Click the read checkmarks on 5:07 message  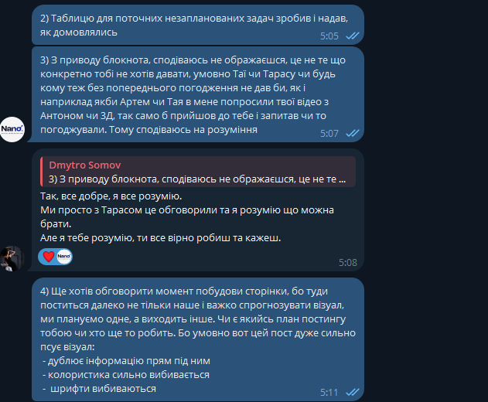pyautogui.click(x=353, y=133)
